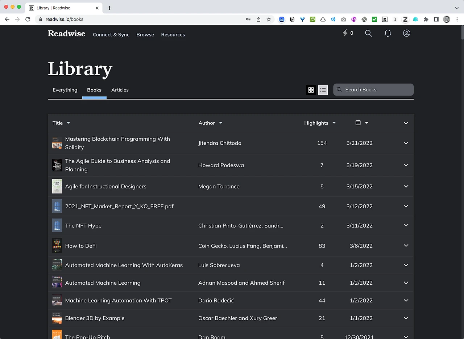This screenshot has height=339, width=464.
Task: Go to Readwise home via logo
Action: click(x=67, y=34)
